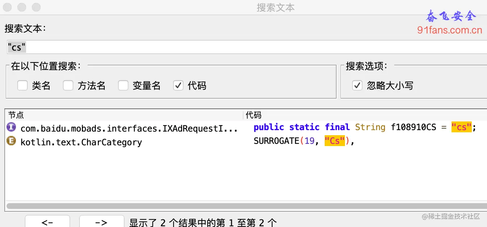The width and height of the screenshot is (487, 227).
Task: Click the results count status text
Action: pos(203,222)
